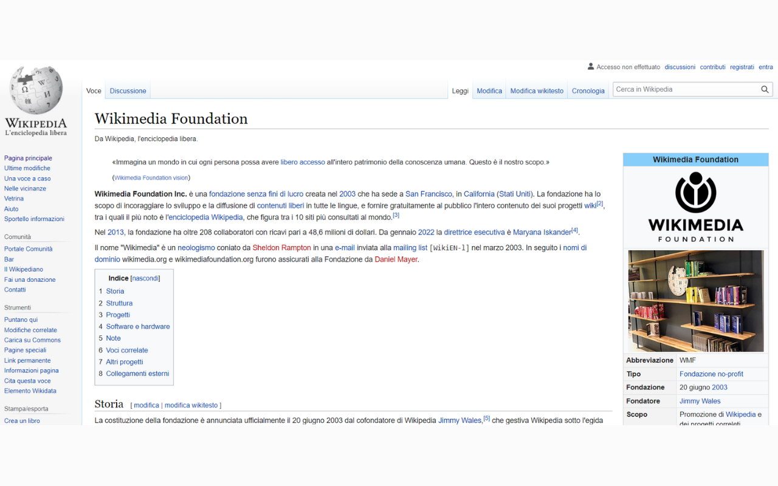The height and width of the screenshot is (486, 778).
Task: Jump to index entry 3 Progetti
Action: click(115, 315)
